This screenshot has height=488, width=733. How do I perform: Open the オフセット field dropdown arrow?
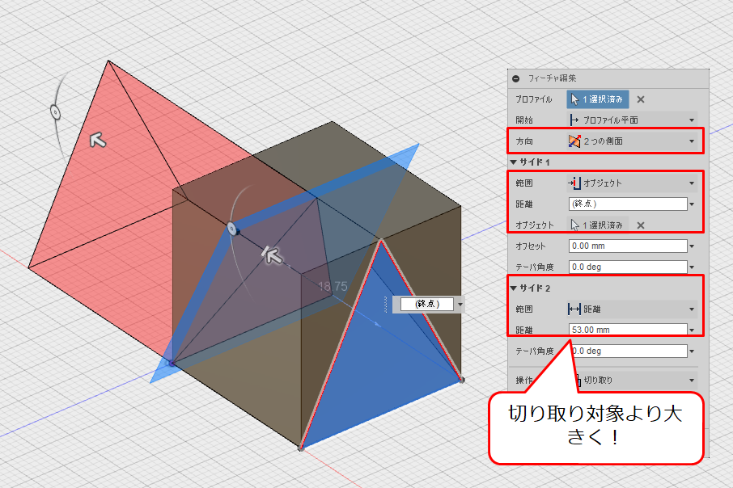pyautogui.click(x=693, y=246)
